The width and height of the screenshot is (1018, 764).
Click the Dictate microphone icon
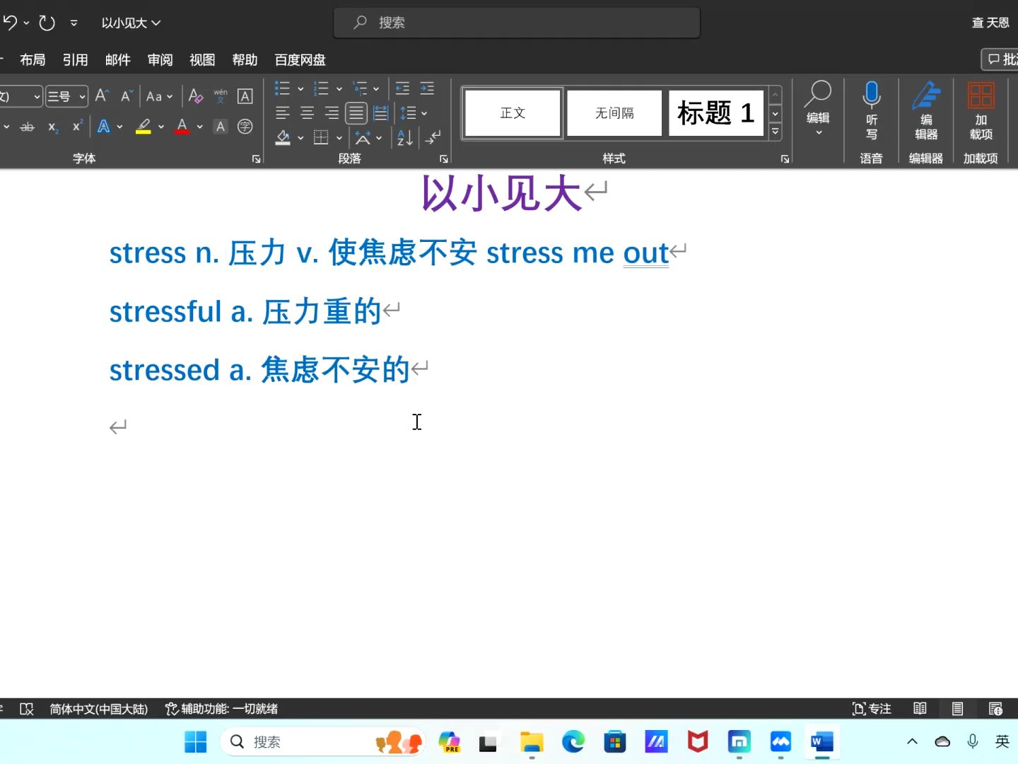871,94
